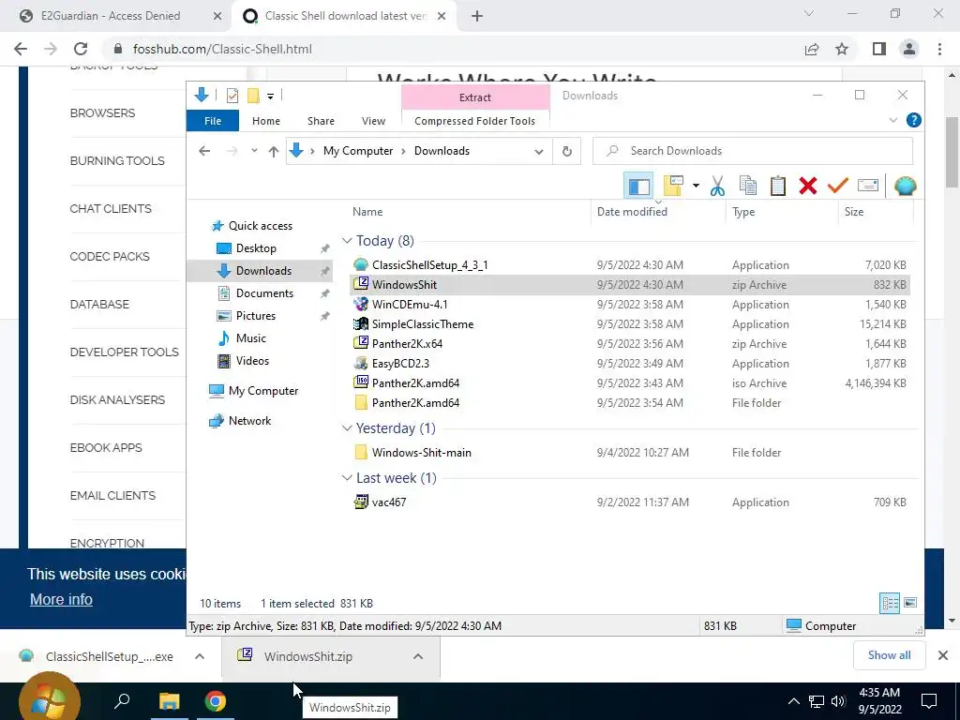Open WindowsShit.zip download options chevron
The image size is (960, 720).
[417, 656]
